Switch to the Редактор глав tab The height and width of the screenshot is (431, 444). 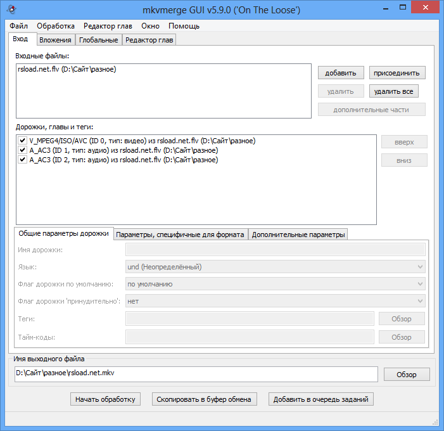[x=149, y=40]
